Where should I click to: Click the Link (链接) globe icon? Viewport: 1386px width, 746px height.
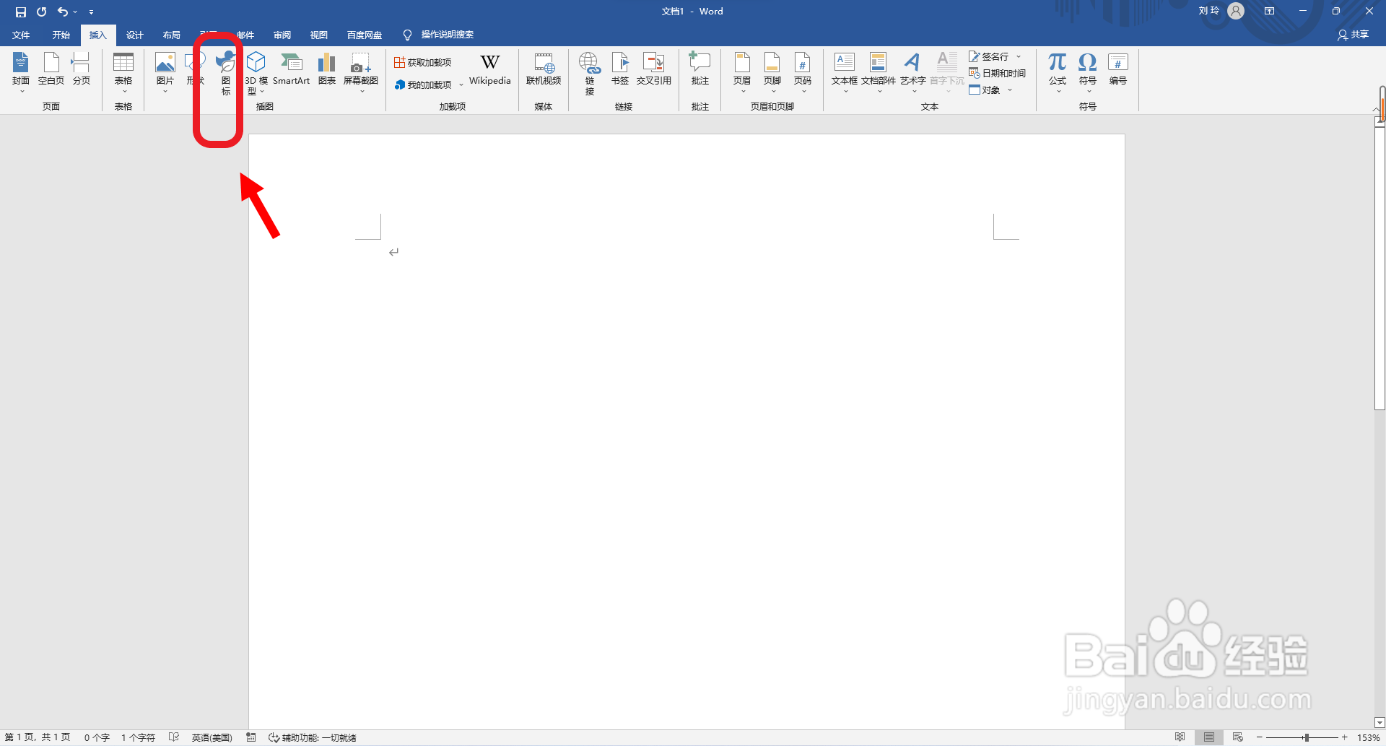[x=590, y=64]
